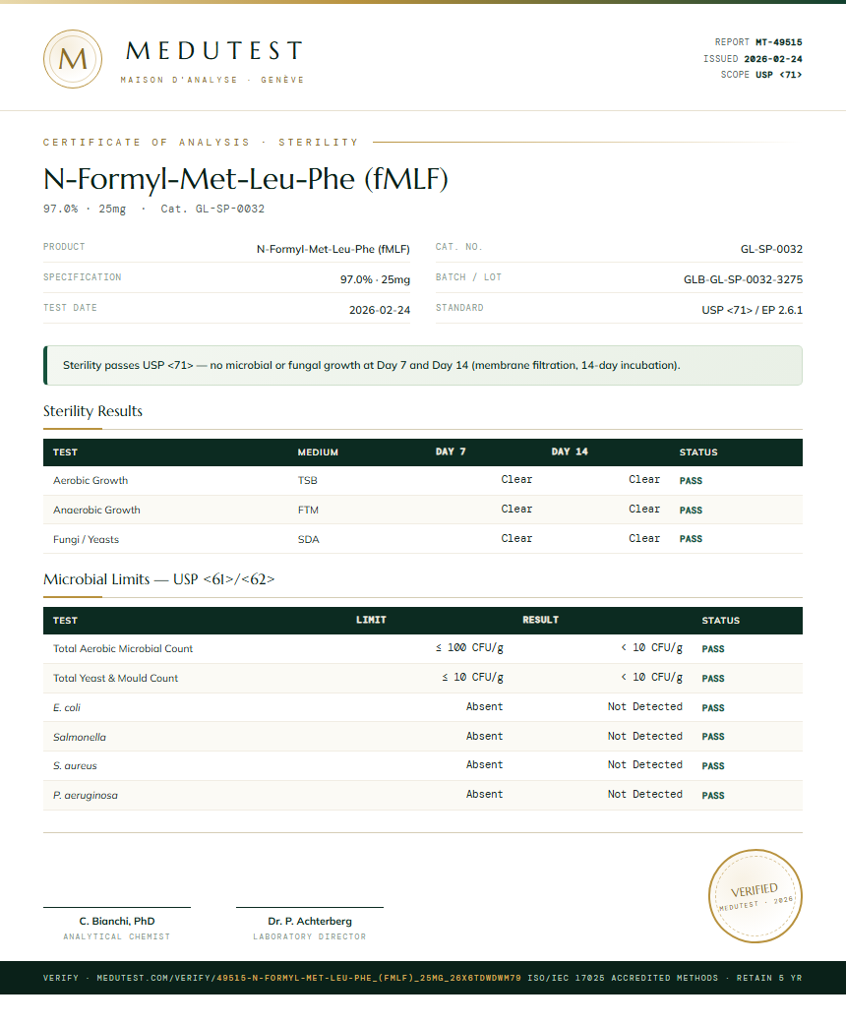Viewport: 846px width, 1024px height.
Task: Select report number MT-49515
Action: click(x=779, y=42)
